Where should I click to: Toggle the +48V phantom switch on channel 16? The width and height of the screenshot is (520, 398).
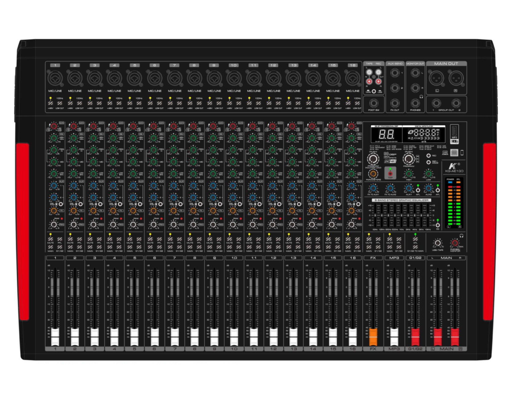click(348, 103)
